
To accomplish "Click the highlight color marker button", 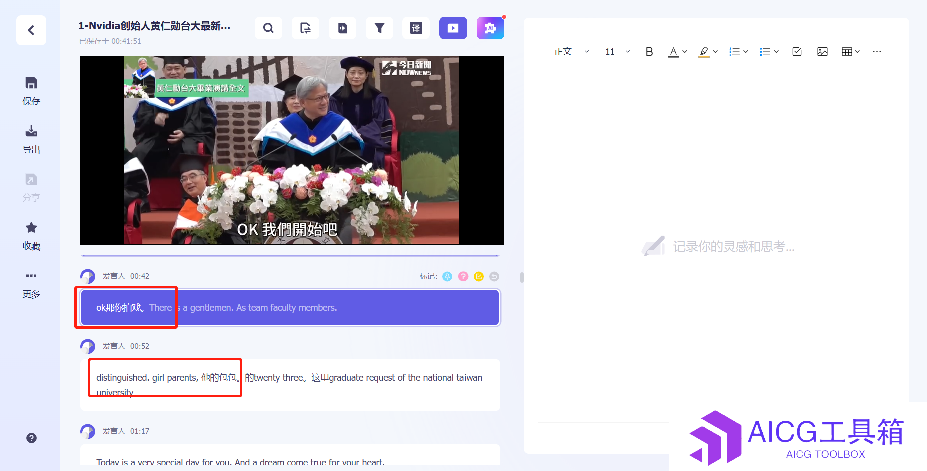I will tap(704, 52).
